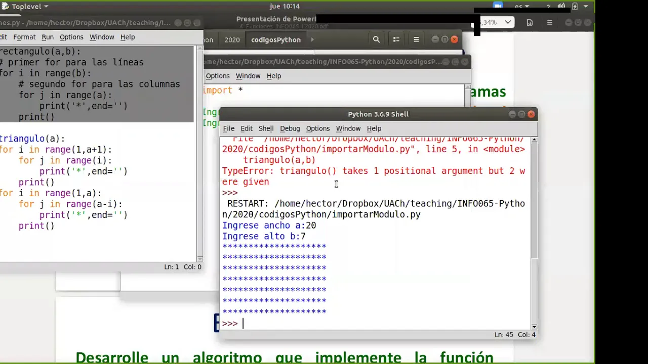Minimize the Python 3.6.9 Shell window
This screenshot has width=648, height=364.
pyautogui.click(x=512, y=114)
